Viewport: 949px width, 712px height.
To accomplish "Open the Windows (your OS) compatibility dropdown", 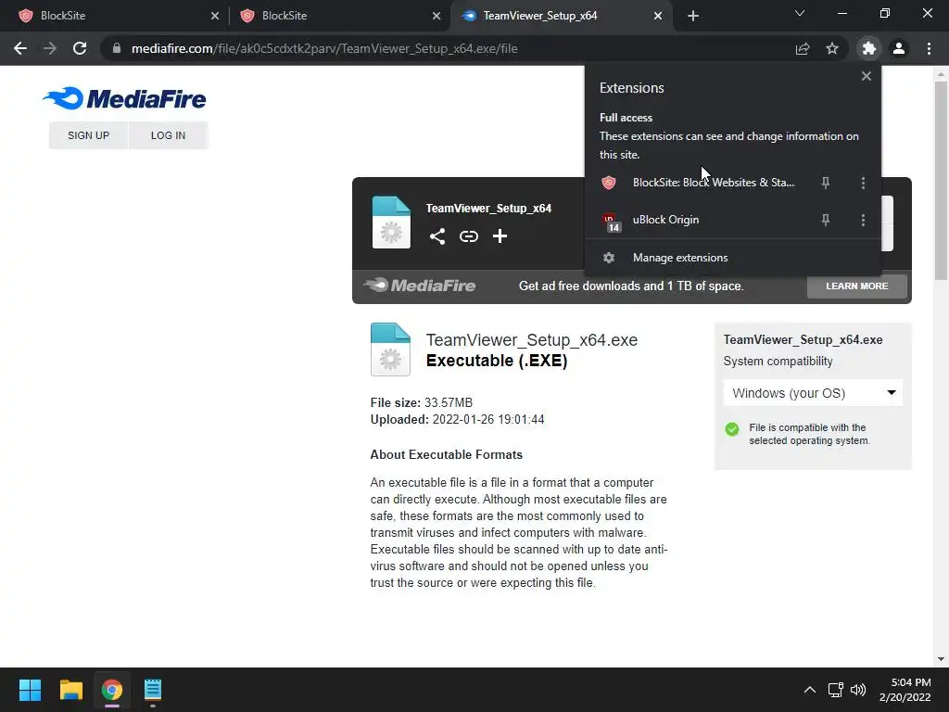I will click(x=813, y=393).
